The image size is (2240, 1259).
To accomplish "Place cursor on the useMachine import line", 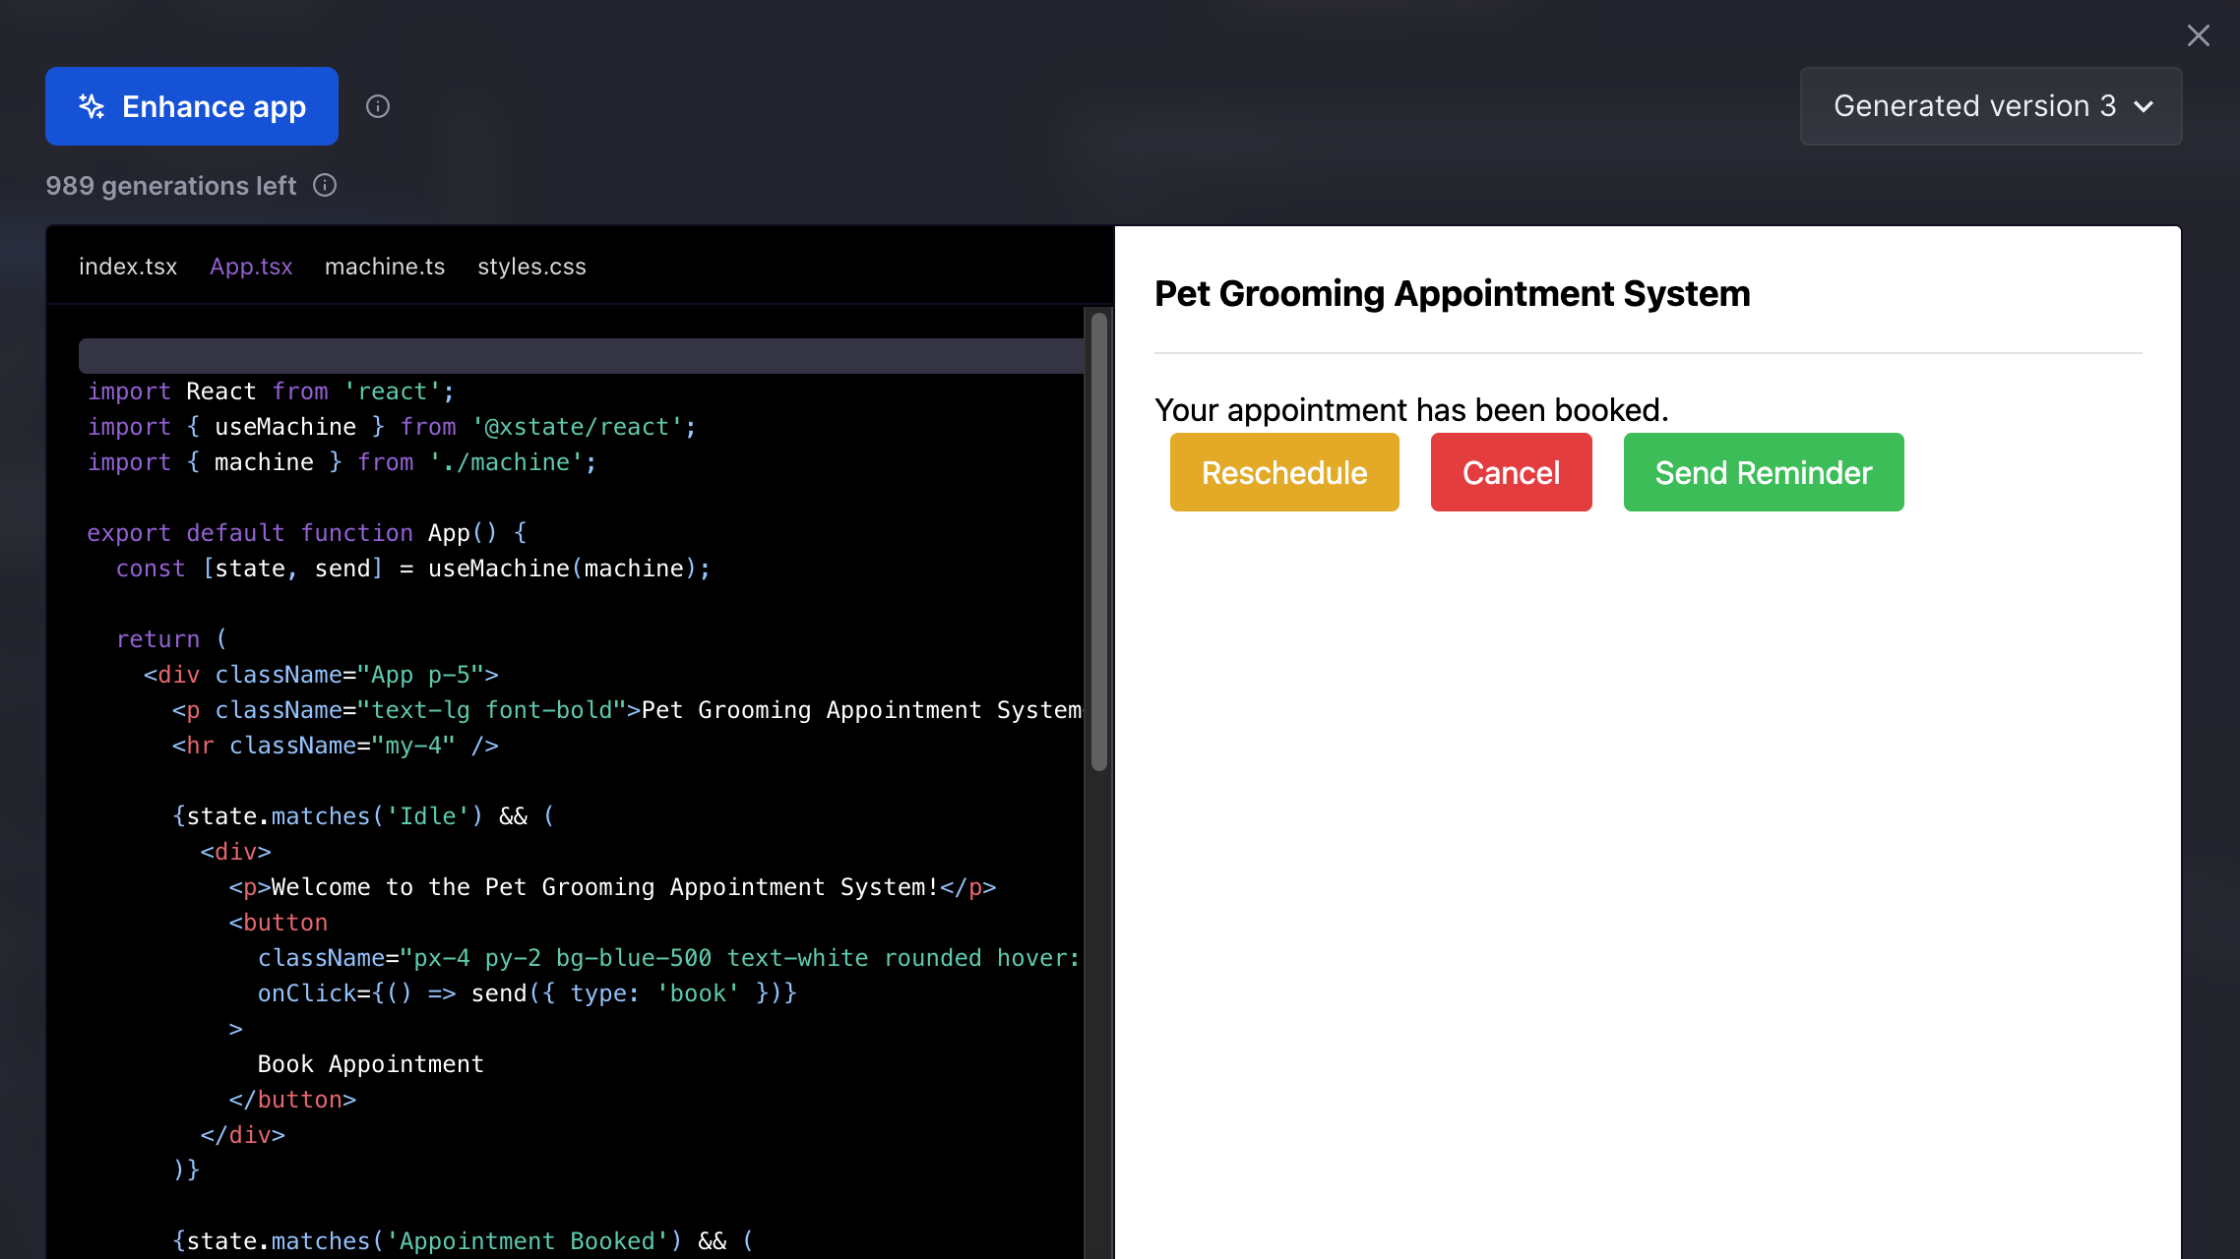I will [x=394, y=426].
